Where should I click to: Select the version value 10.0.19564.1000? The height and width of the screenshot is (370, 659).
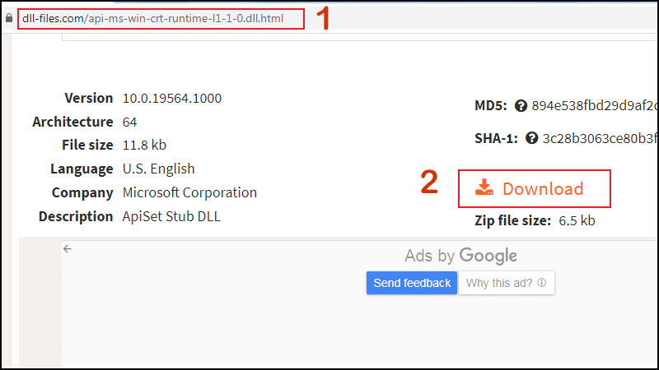[x=172, y=98]
